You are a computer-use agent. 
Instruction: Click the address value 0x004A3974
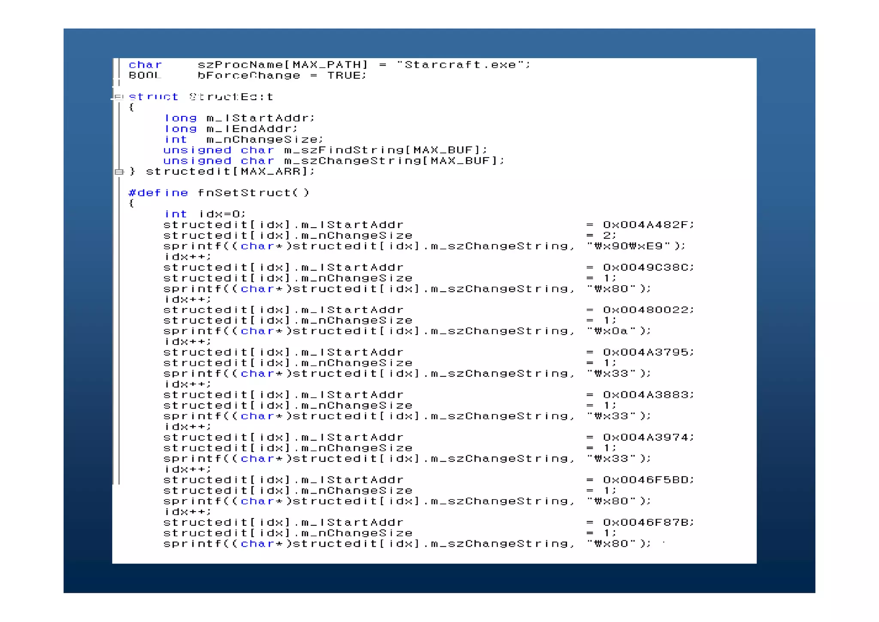point(646,438)
